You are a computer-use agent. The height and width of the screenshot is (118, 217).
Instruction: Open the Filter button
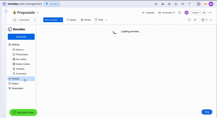(99, 20)
